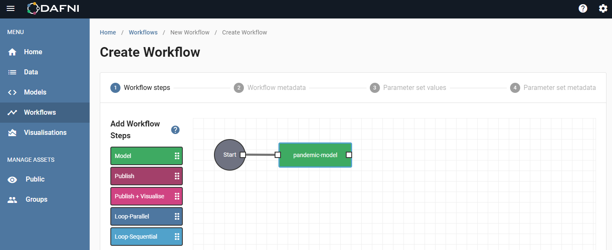Navigate to Workflows via the breadcrumb
This screenshot has width=612, height=250.
[x=143, y=32]
